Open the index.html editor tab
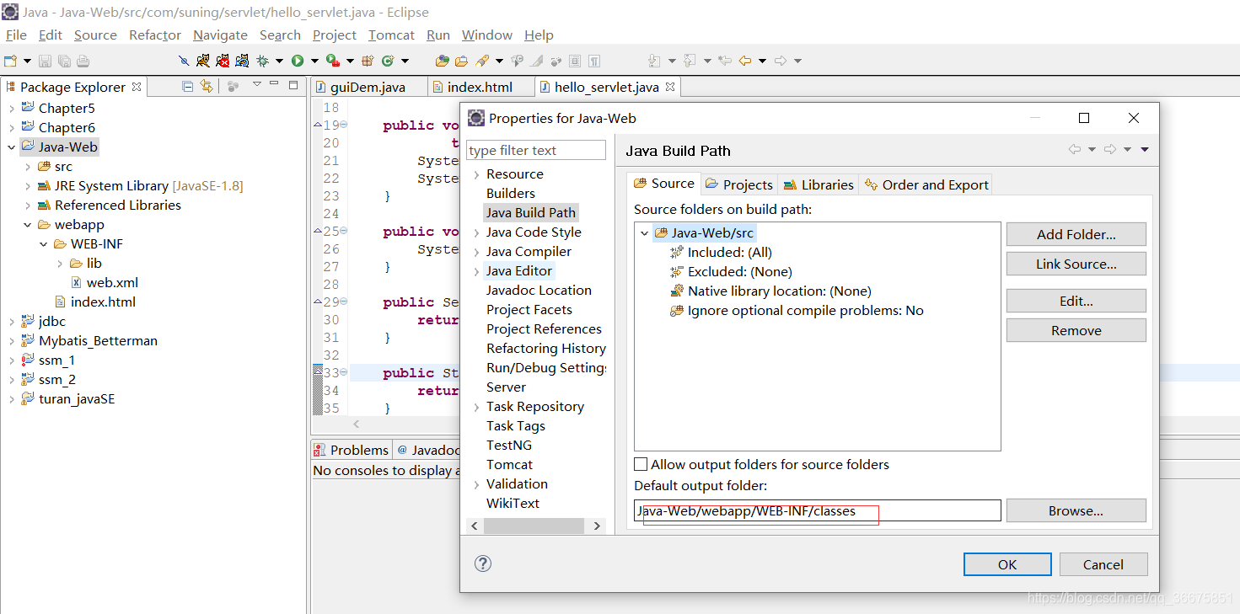The width and height of the screenshot is (1240, 614). click(x=480, y=87)
